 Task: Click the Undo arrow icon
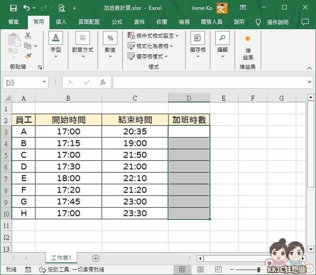pos(27,8)
